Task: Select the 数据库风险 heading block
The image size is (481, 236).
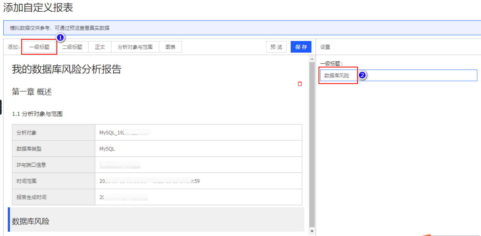Action: (157, 219)
